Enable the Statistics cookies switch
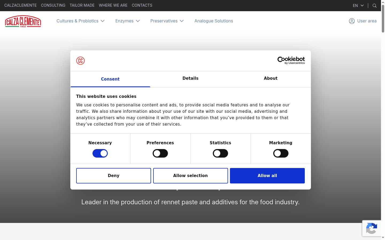385x240 pixels. [220, 153]
